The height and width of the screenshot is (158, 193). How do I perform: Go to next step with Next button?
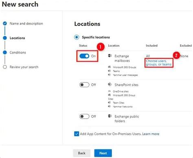103,153
